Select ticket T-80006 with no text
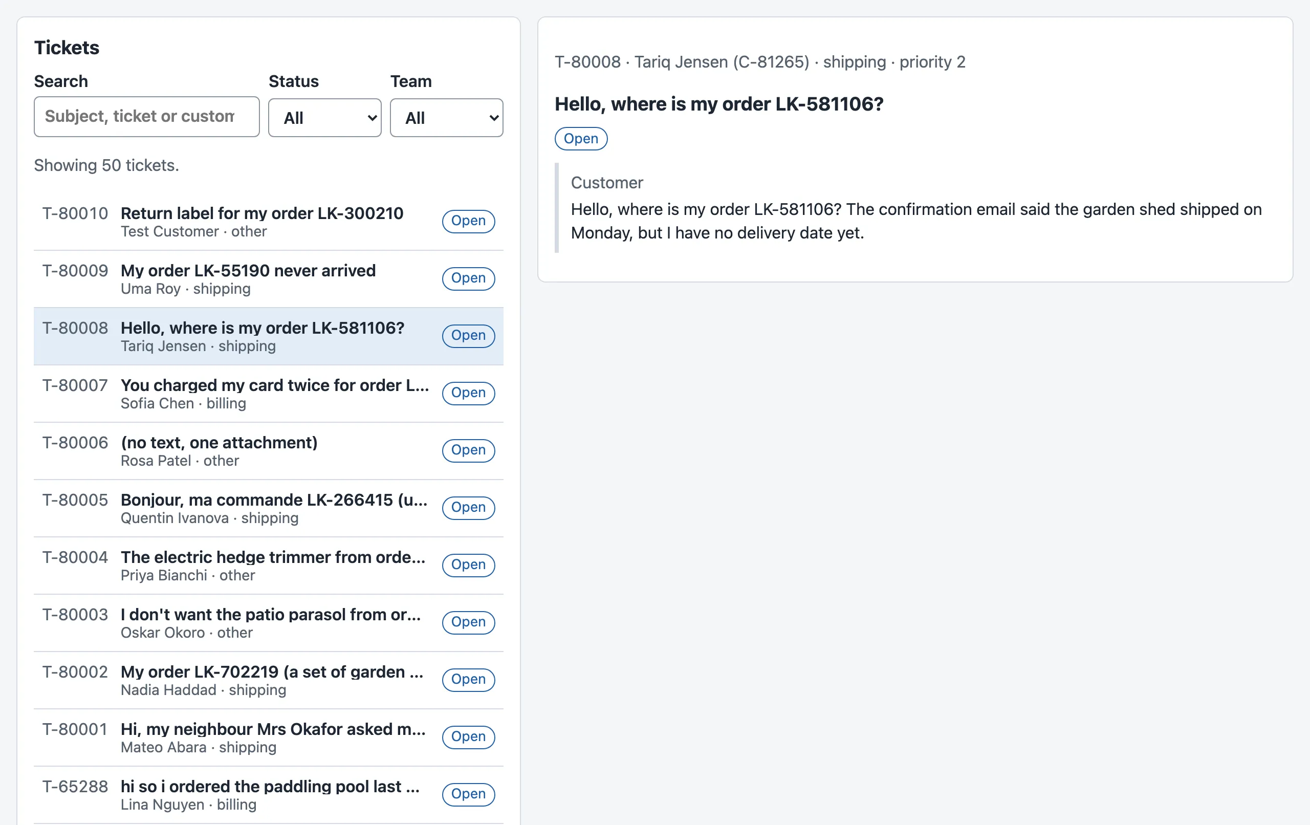Screen dimensions: 1310x825 [268, 451]
